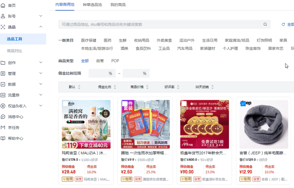Filter by 家装建材 category
The width and height of the screenshot is (294, 188).
tap(207, 48)
